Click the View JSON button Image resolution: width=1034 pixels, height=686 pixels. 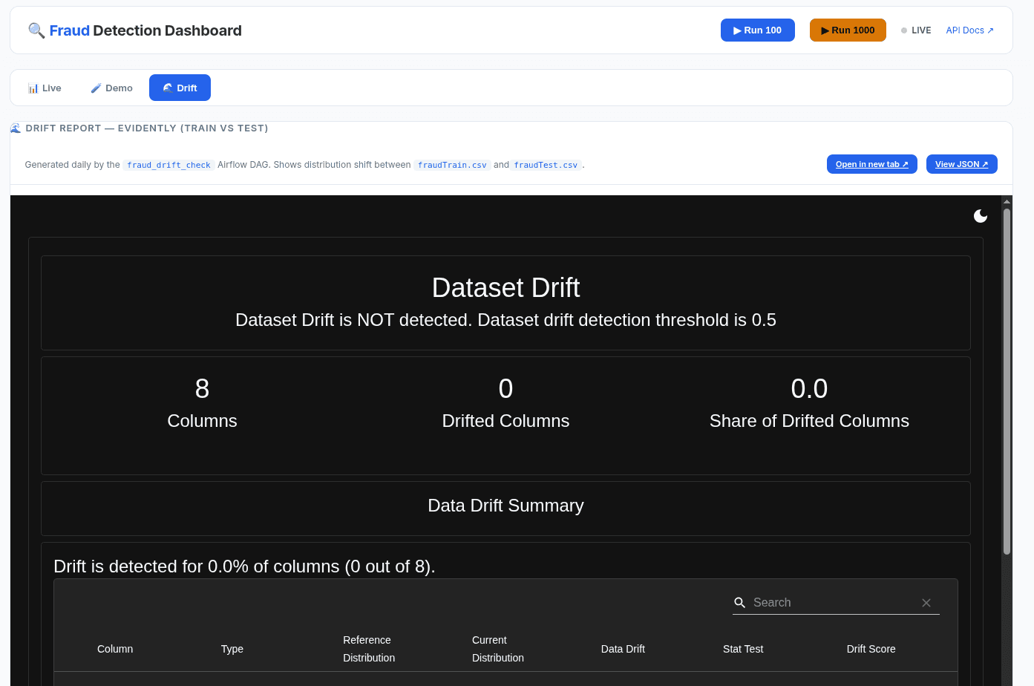click(x=962, y=164)
